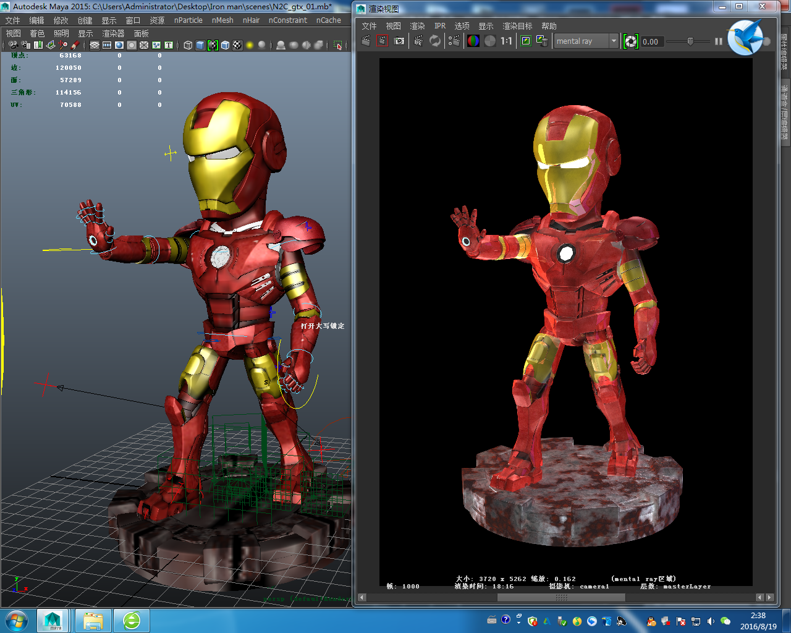This screenshot has height=633, width=791.
Task: Click the 1:1 real size button
Action: 506,41
